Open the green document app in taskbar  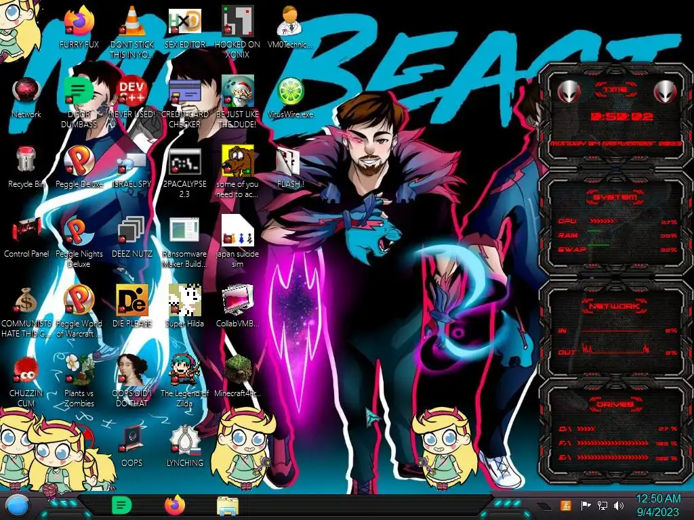121,505
